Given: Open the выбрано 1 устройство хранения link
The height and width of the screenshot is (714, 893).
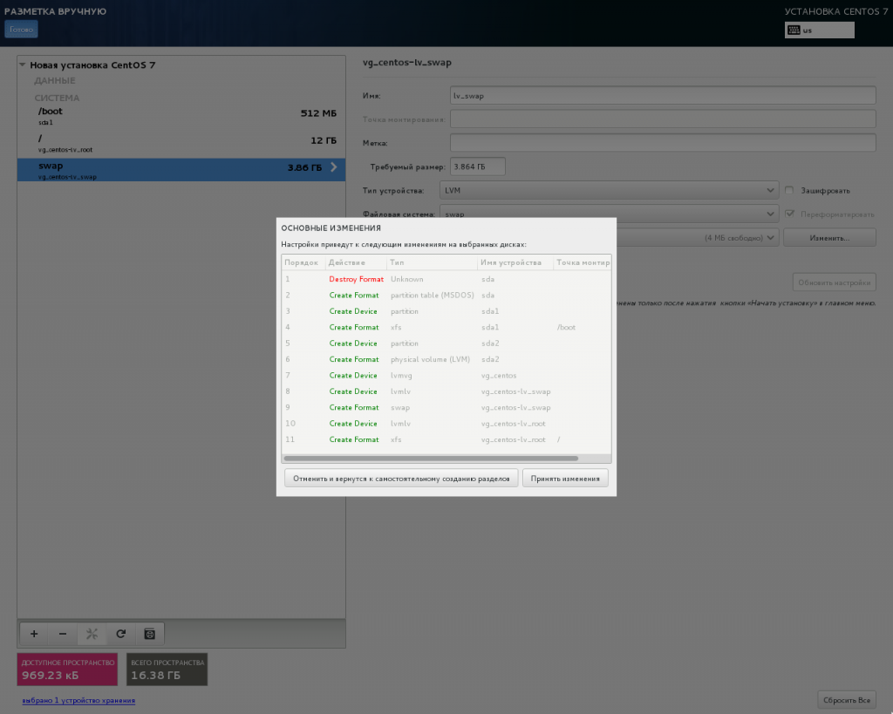Looking at the screenshot, I should (x=78, y=700).
